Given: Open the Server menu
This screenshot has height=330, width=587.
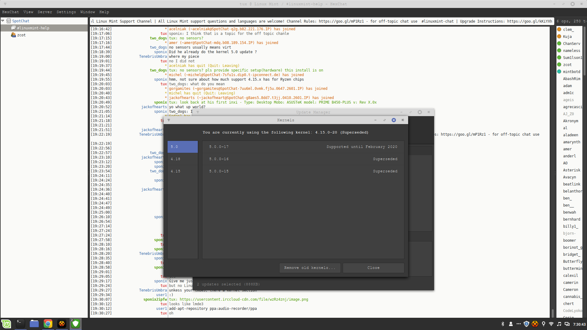Looking at the screenshot, I should pyautogui.click(x=45, y=12).
